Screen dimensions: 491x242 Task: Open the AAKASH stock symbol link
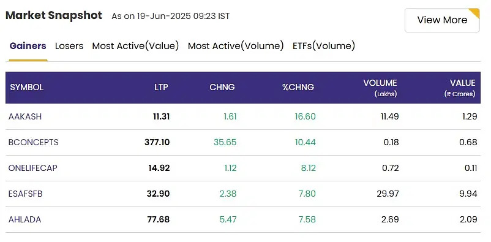click(x=25, y=116)
